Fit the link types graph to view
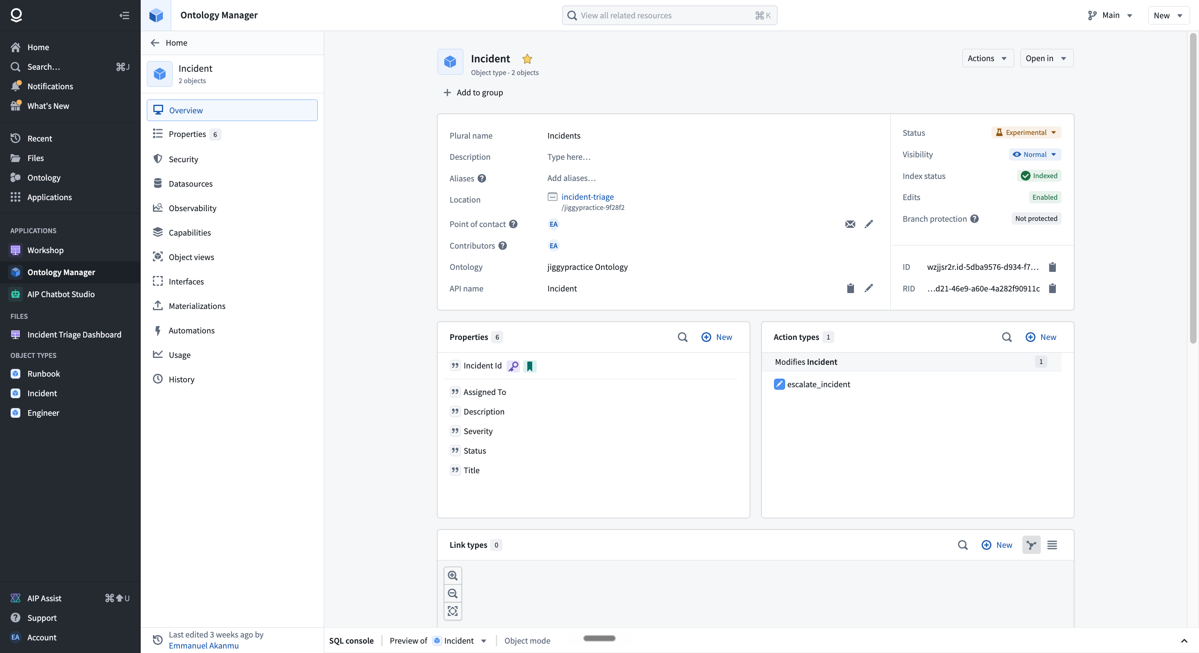Image resolution: width=1199 pixels, height=653 pixels. [452, 611]
